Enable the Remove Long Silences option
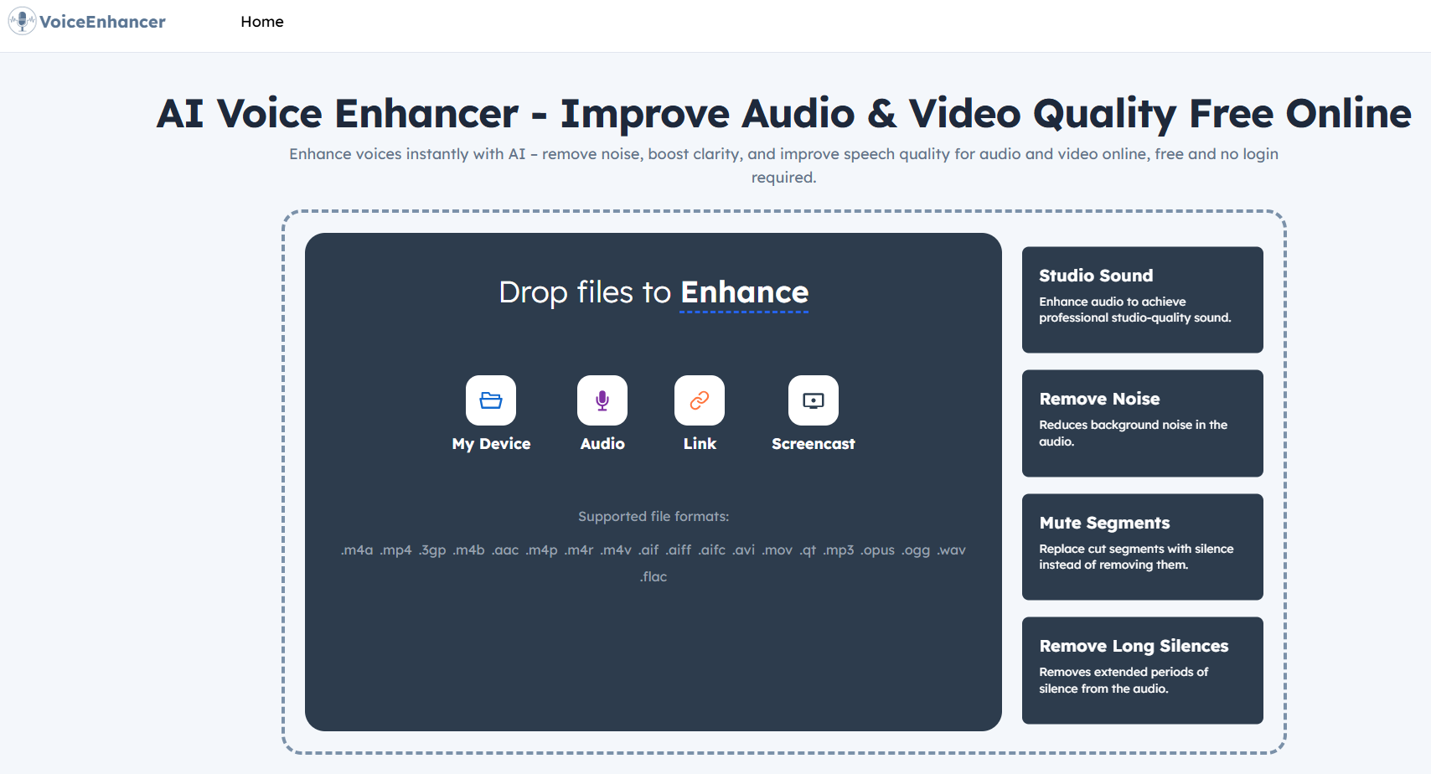 [1142, 670]
